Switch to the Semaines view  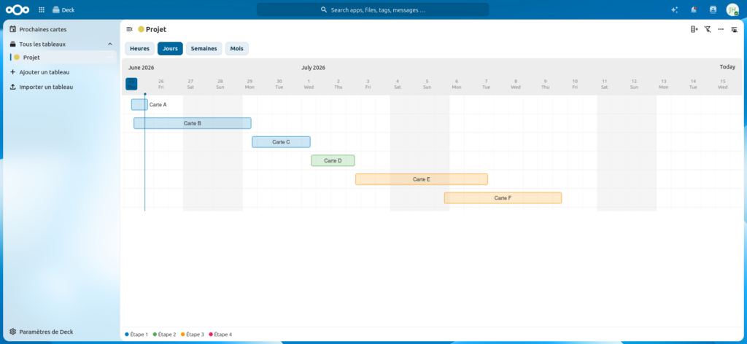[204, 49]
